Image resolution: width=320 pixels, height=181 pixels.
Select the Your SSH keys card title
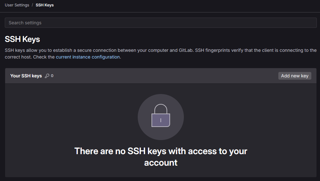(x=26, y=76)
